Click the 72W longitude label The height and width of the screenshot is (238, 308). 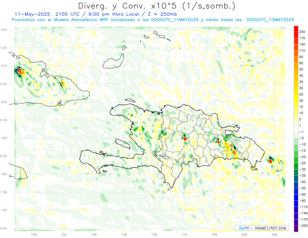[154, 235]
